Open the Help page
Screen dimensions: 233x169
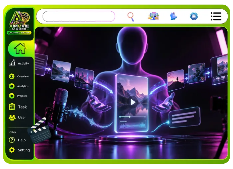coord(22,140)
